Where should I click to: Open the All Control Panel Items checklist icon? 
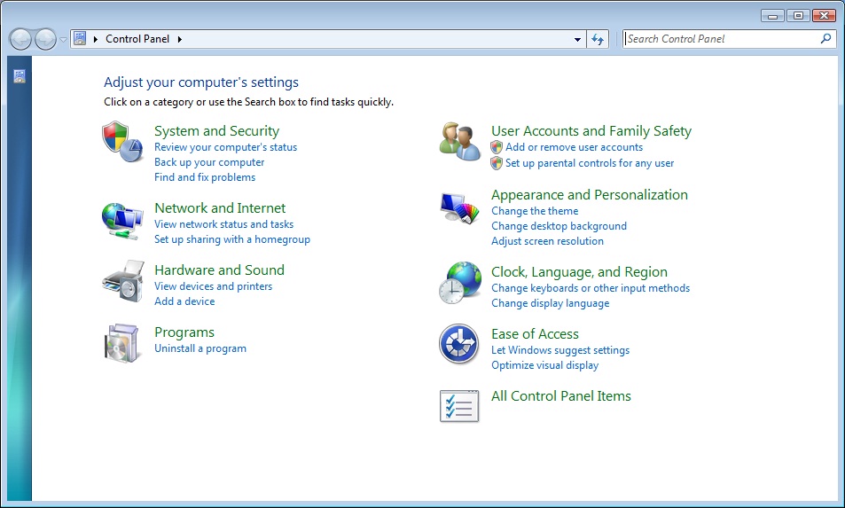tap(459, 406)
